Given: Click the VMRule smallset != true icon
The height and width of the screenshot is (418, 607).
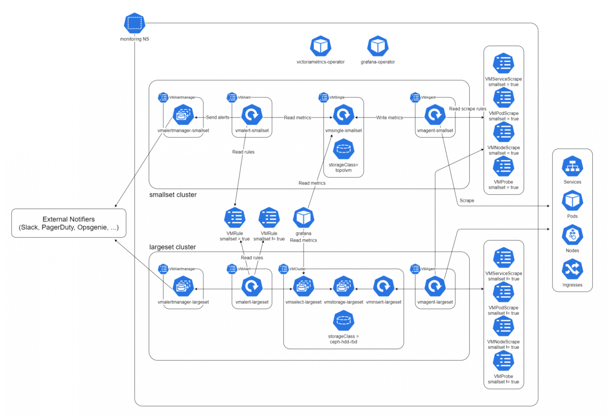Looking at the screenshot, I should point(269,218).
